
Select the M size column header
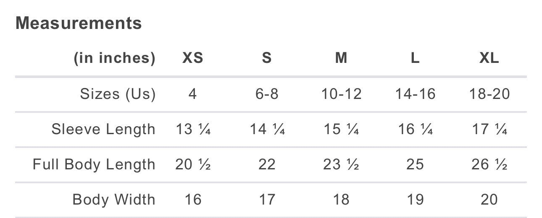click(341, 58)
